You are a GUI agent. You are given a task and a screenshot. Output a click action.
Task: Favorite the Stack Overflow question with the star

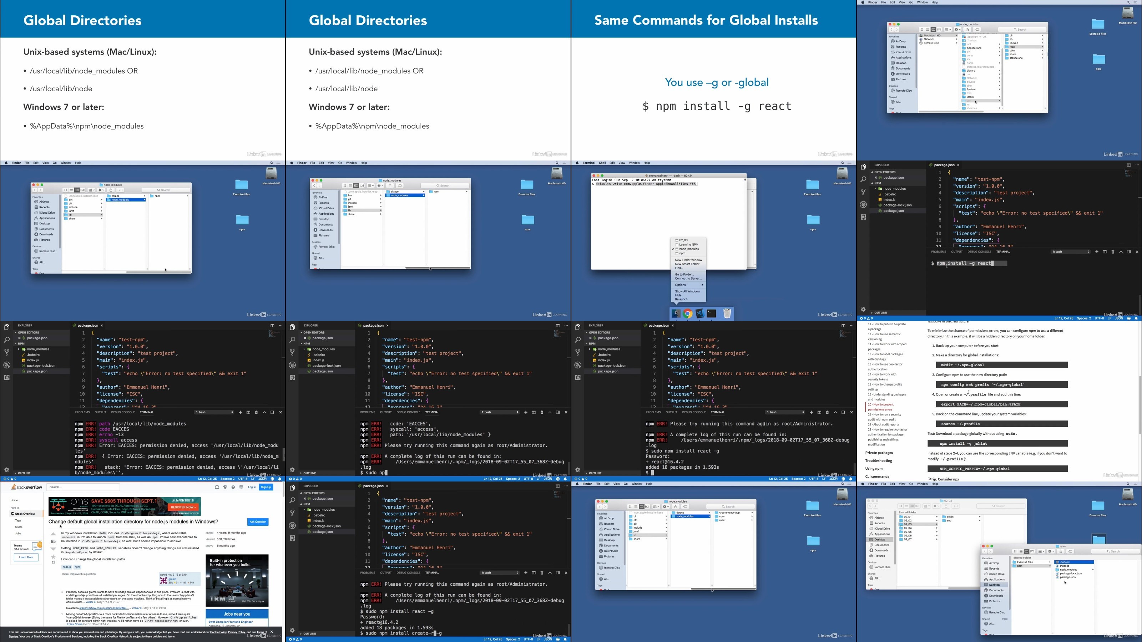pos(53,557)
